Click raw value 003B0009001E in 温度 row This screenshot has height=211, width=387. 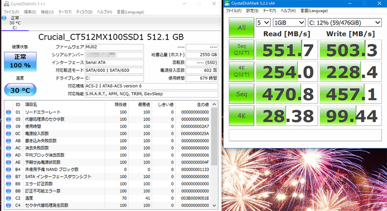coord(195,198)
